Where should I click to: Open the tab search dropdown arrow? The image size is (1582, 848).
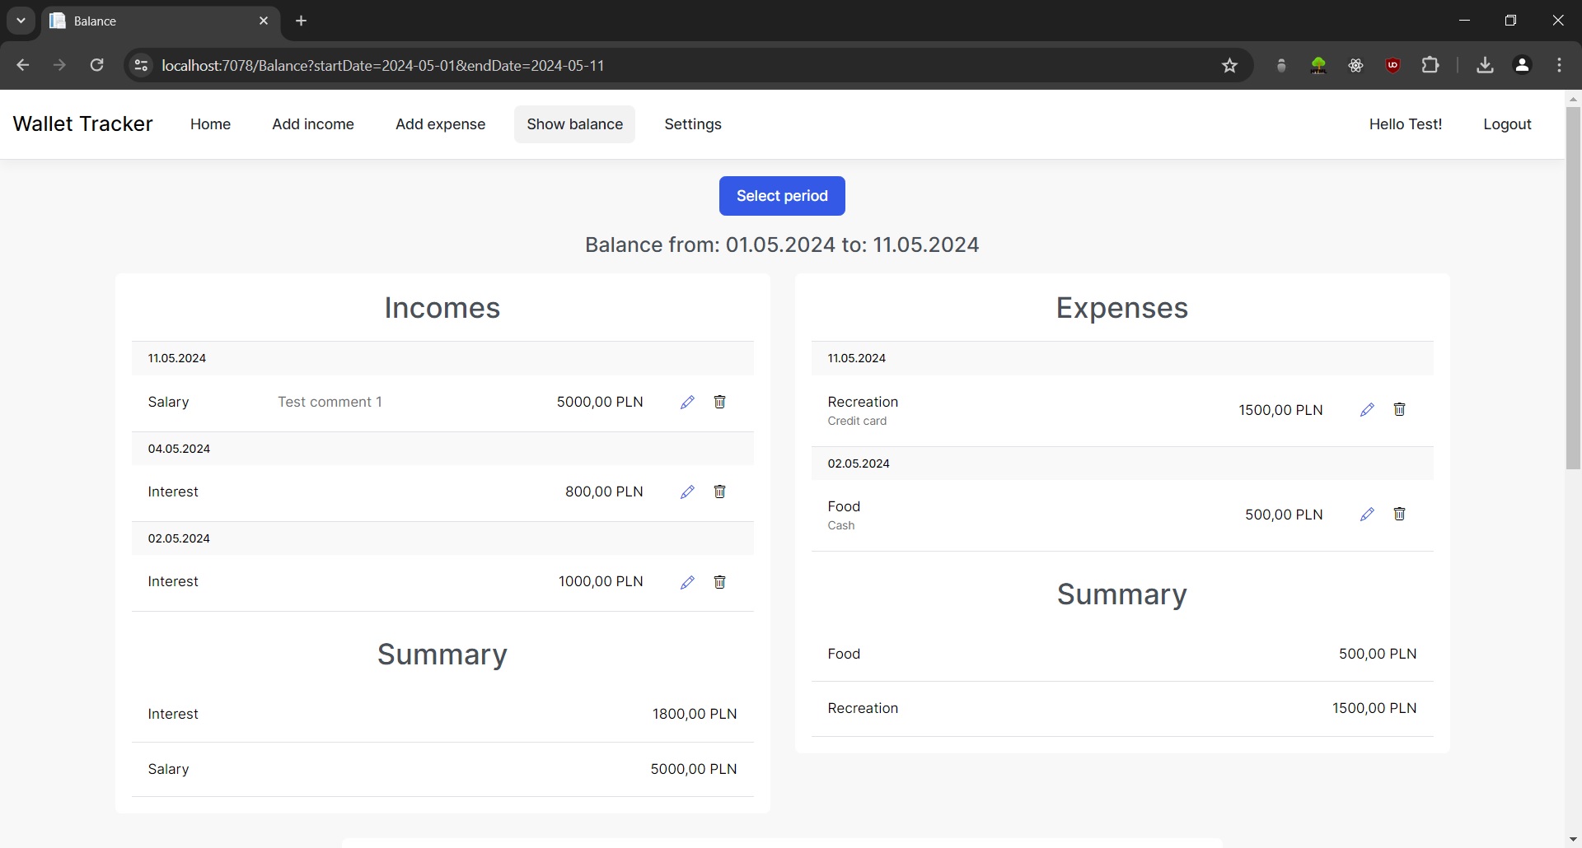tap(21, 21)
